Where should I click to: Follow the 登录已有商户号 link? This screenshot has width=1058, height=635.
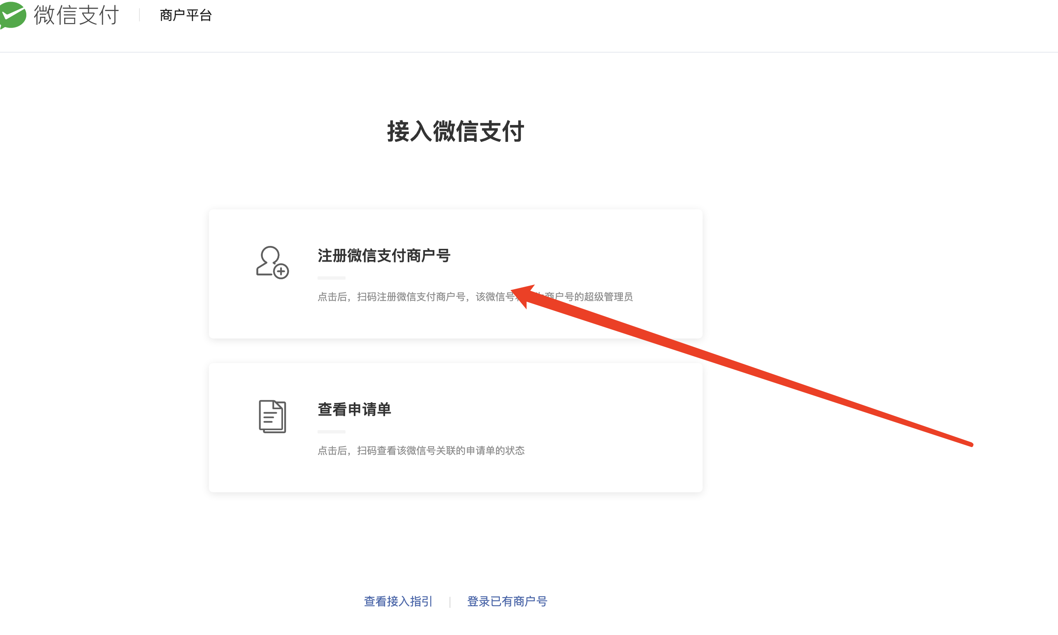507,601
